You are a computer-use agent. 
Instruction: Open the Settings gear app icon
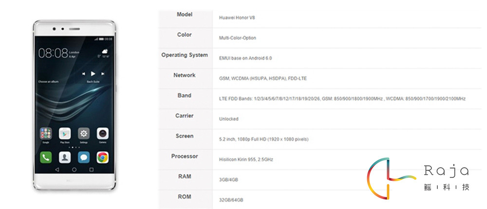(x=84, y=133)
